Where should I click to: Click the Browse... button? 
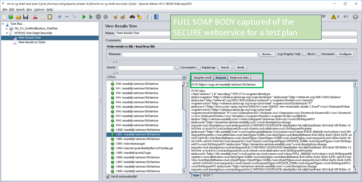[267, 54]
